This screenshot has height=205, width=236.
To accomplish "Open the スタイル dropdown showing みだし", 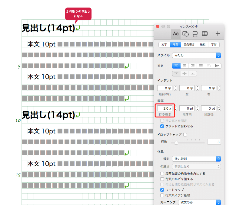I will coord(196,55).
